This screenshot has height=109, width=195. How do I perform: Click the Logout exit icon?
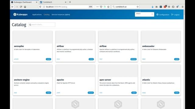(x=172, y=15)
